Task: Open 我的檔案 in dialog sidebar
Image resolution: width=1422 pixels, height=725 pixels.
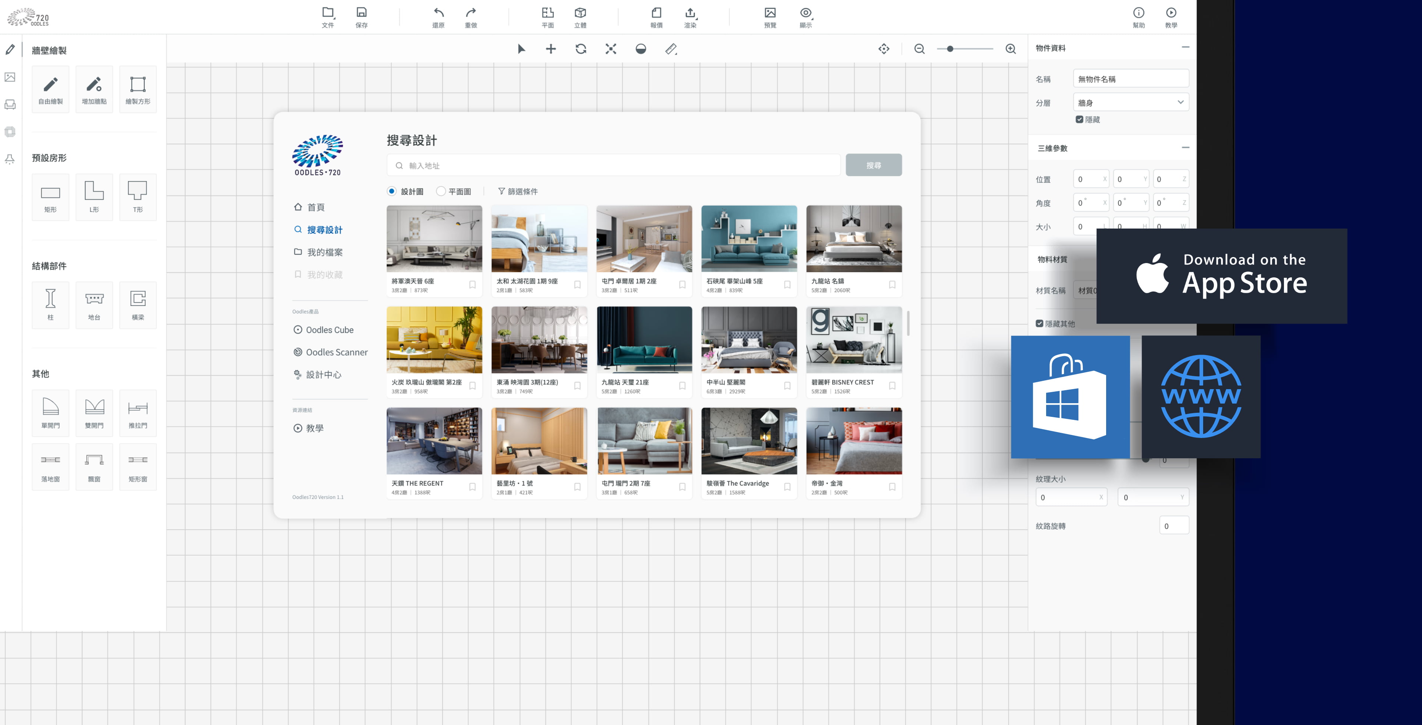Action: (318, 253)
